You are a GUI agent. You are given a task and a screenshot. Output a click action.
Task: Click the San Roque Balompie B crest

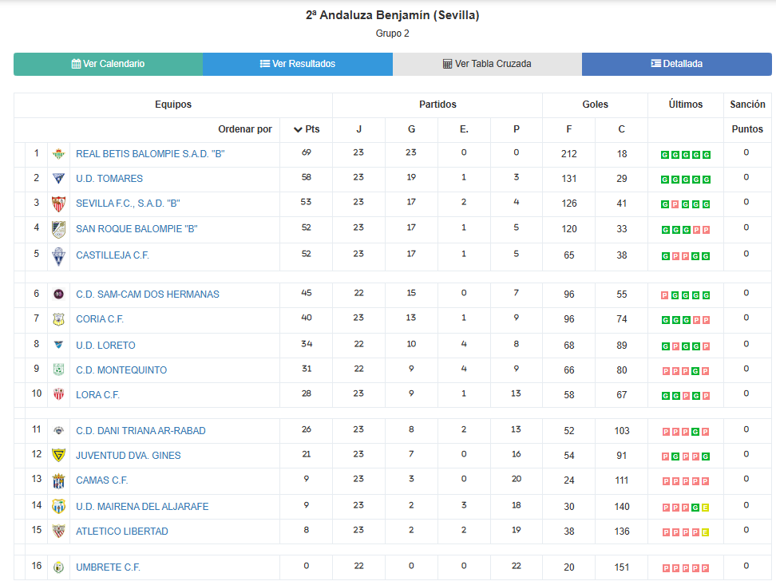[58, 229]
